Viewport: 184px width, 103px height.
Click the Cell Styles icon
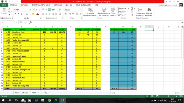coord(113,10)
